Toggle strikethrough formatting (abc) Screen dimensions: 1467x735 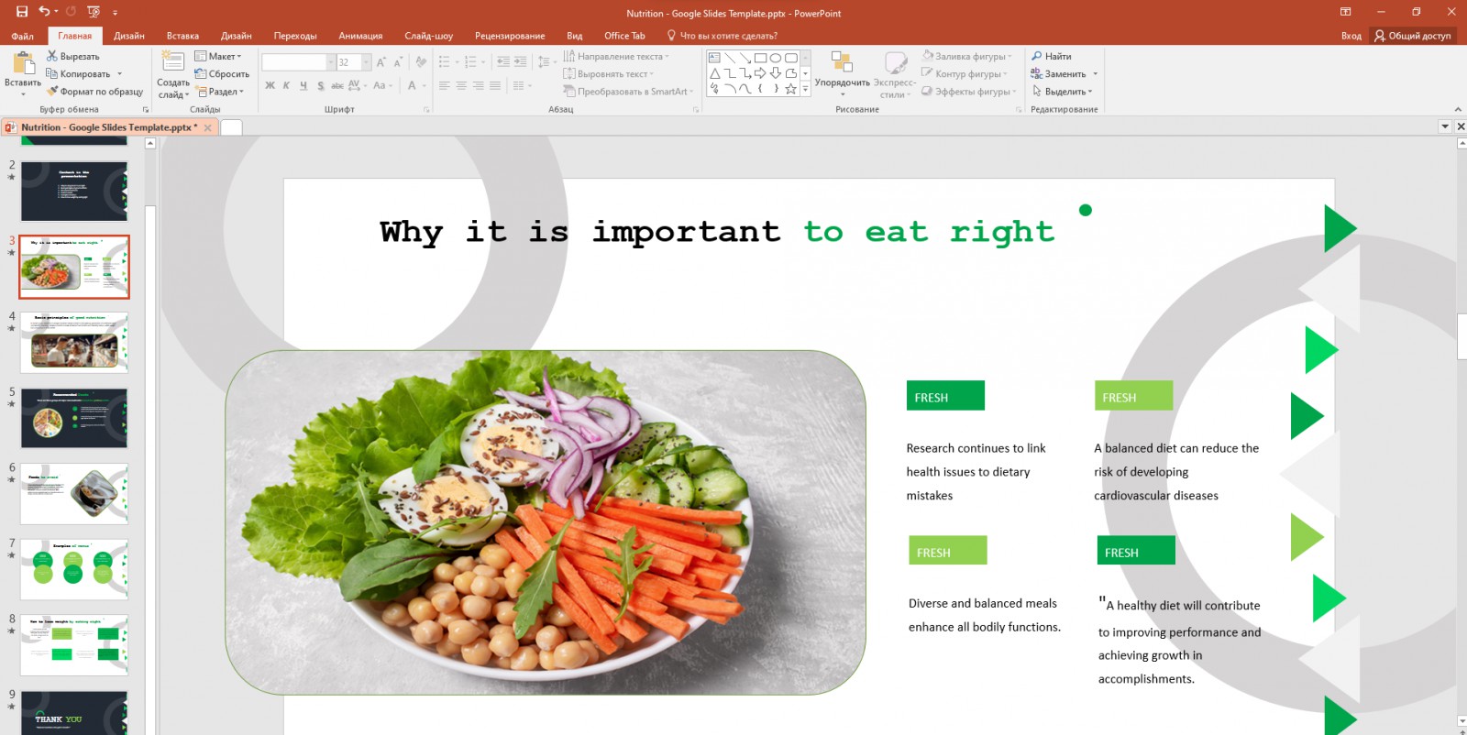click(337, 86)
